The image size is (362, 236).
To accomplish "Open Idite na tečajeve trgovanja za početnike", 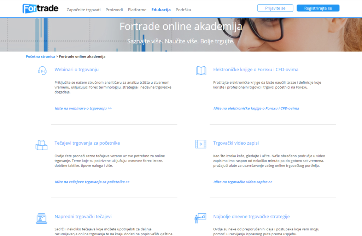I will click(x=92, y=182).
